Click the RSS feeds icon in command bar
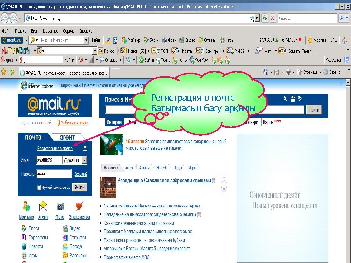This screenshot has width=351, height=263. coord(277,72)
